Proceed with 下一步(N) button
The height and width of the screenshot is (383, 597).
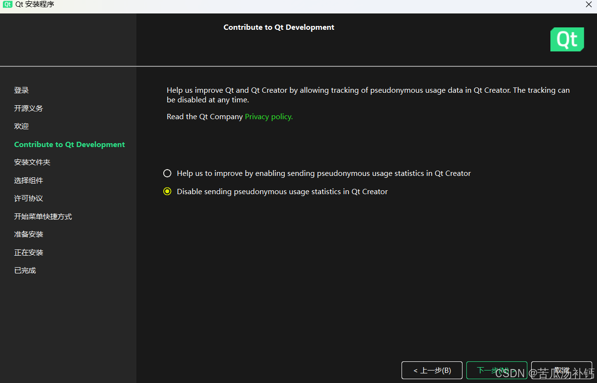point(497,371)
